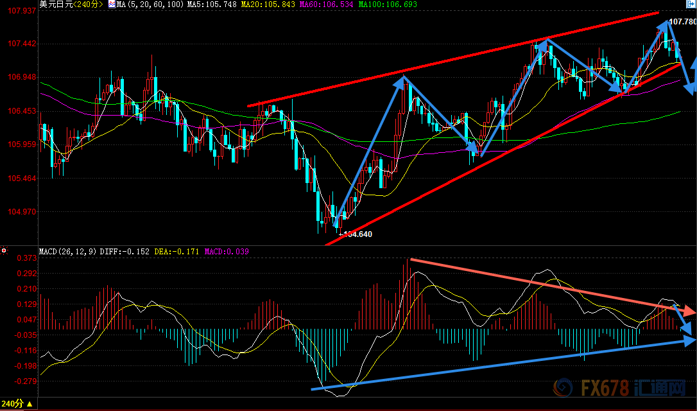Click the red indicator settings icon beside MACD

(x=4, y=250)
